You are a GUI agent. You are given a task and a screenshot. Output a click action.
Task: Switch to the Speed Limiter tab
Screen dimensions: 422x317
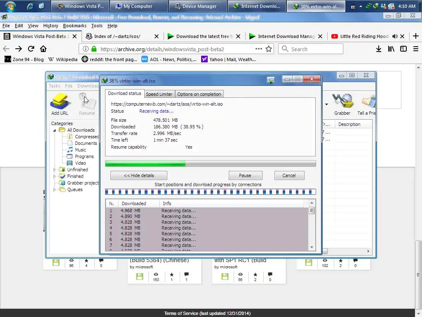pos(159,94)
